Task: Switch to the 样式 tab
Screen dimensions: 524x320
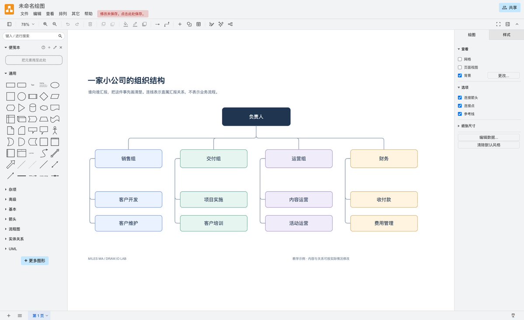Action: pos(507,34)
